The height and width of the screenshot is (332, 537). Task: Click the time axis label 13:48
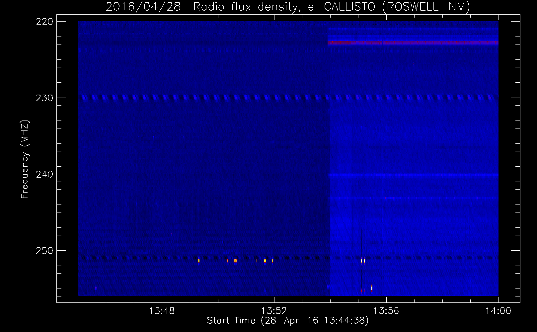pyautogui.click(x=162, y=311)
